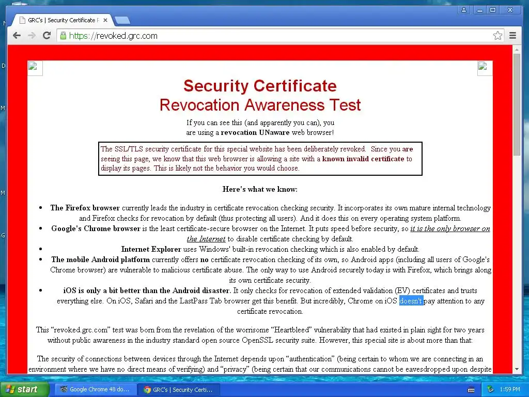
Task: Click the highlighted word "doesn't"
Action: tap(411, 301)
